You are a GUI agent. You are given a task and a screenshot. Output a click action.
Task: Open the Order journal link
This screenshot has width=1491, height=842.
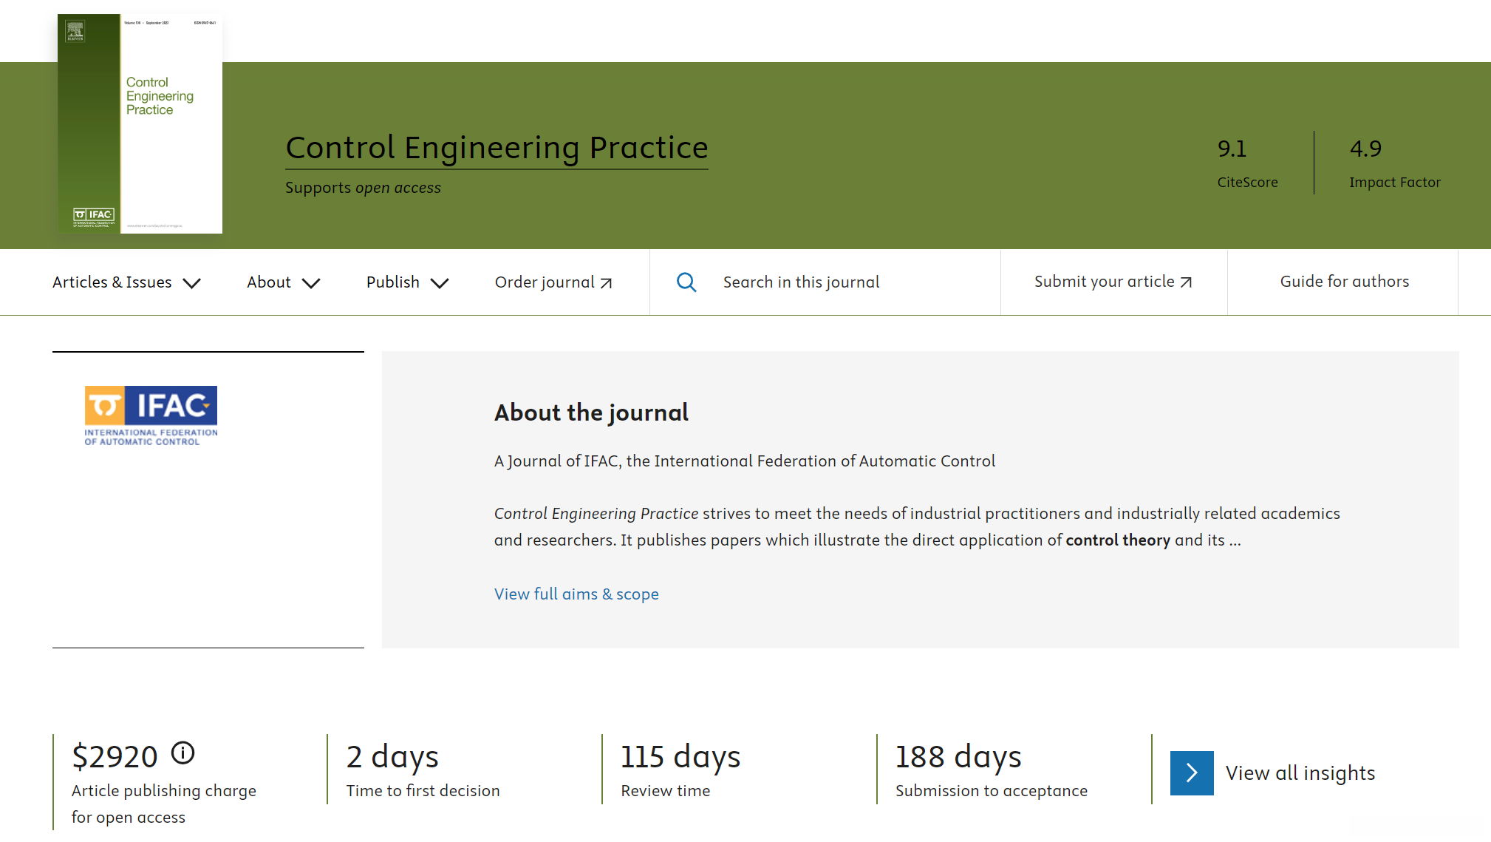(x=545, y=282)
